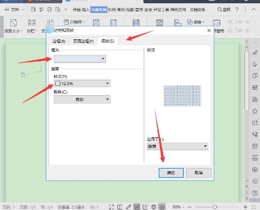This screenshot has width=260, height=210.
Task: Open the 引用 ribbon tab
Action: [112, 10]
